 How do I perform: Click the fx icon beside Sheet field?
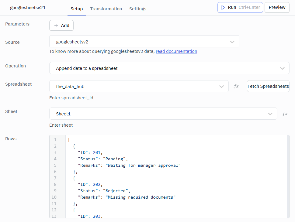285,114
